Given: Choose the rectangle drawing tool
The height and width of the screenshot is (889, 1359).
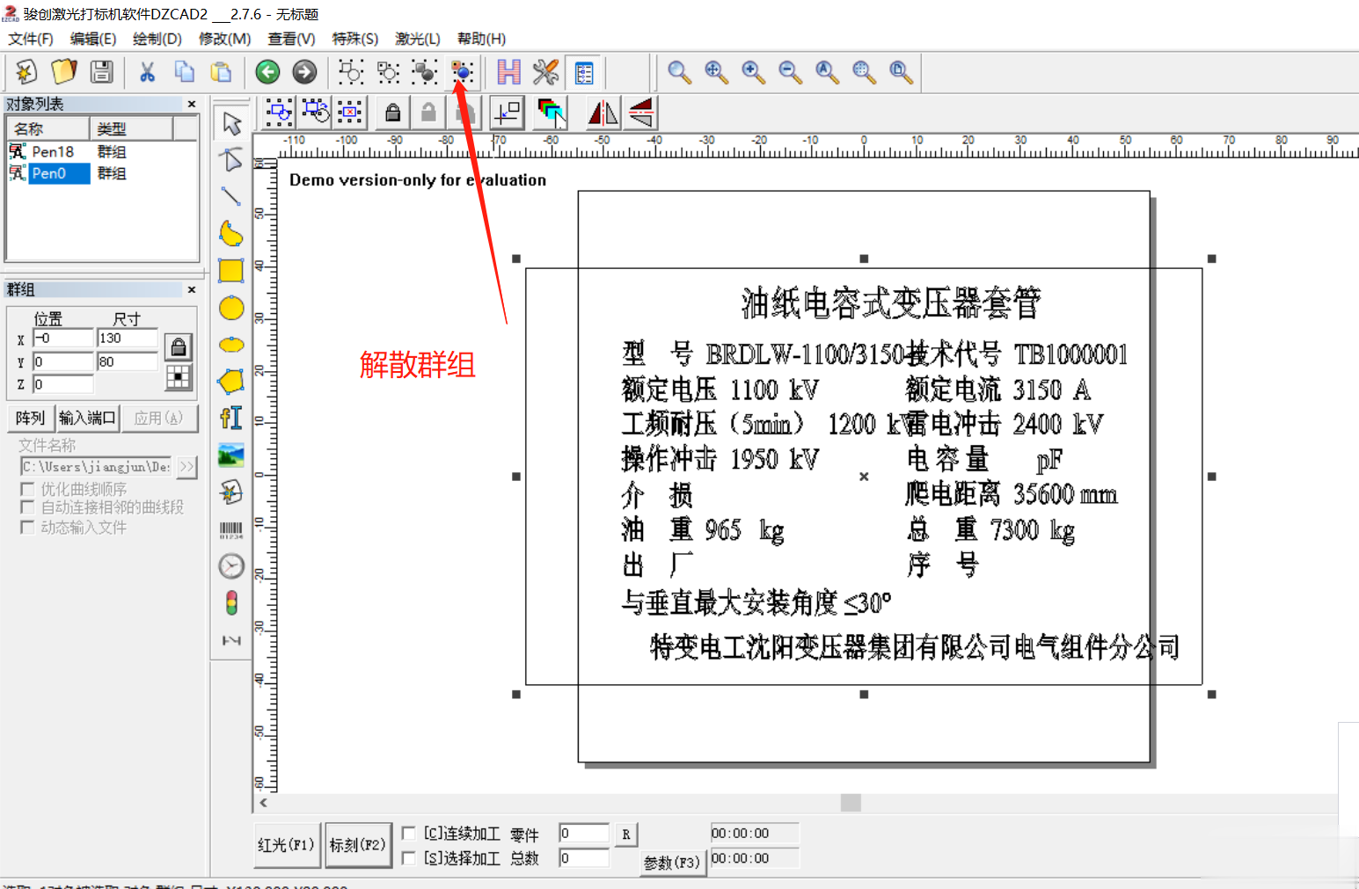Looking at the screenshot, I should point(231,271).
